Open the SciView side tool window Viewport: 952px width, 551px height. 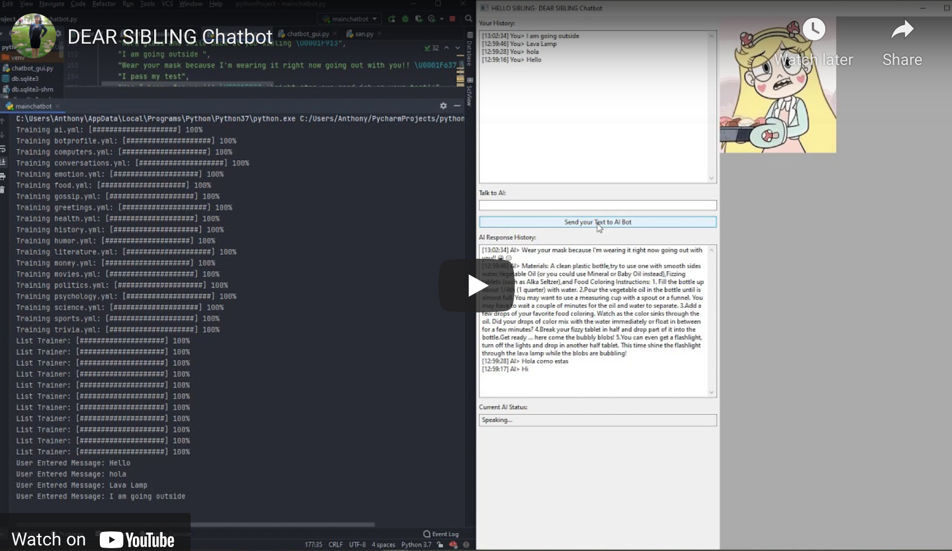pyautogui.click(x=470, y=92)
